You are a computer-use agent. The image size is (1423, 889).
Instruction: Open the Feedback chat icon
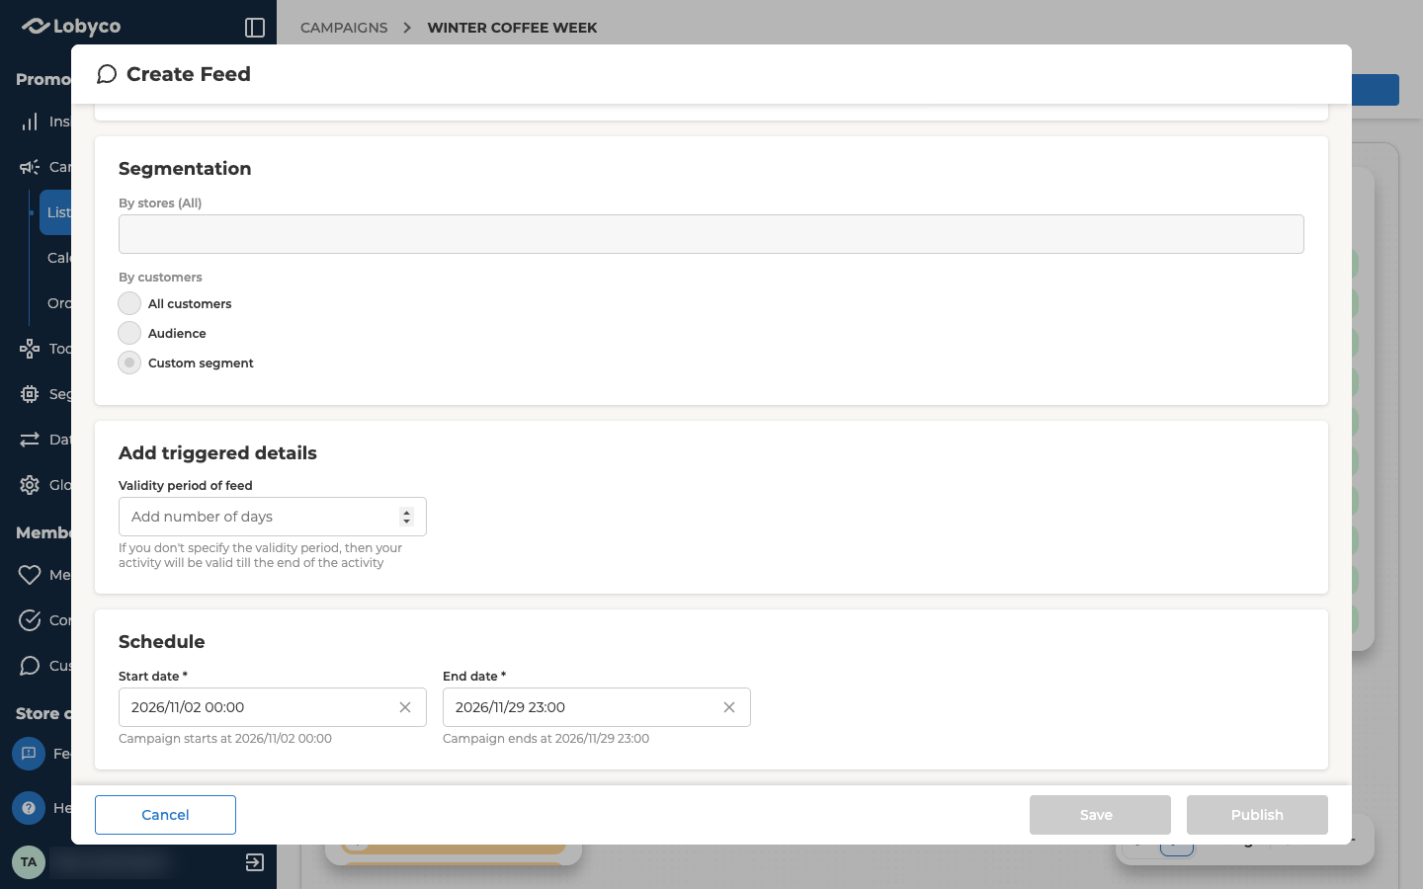coord(29,754)
